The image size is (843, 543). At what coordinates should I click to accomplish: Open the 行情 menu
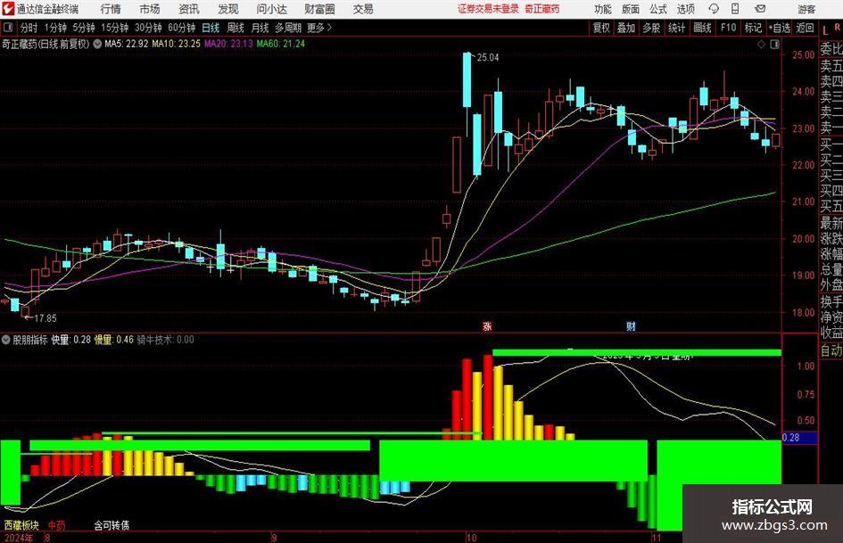coord(111,9)
